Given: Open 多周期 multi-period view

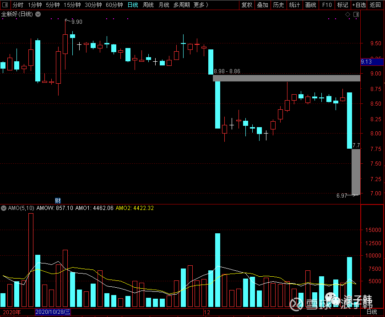Looking at the screenshot, I should click(181, 5).
